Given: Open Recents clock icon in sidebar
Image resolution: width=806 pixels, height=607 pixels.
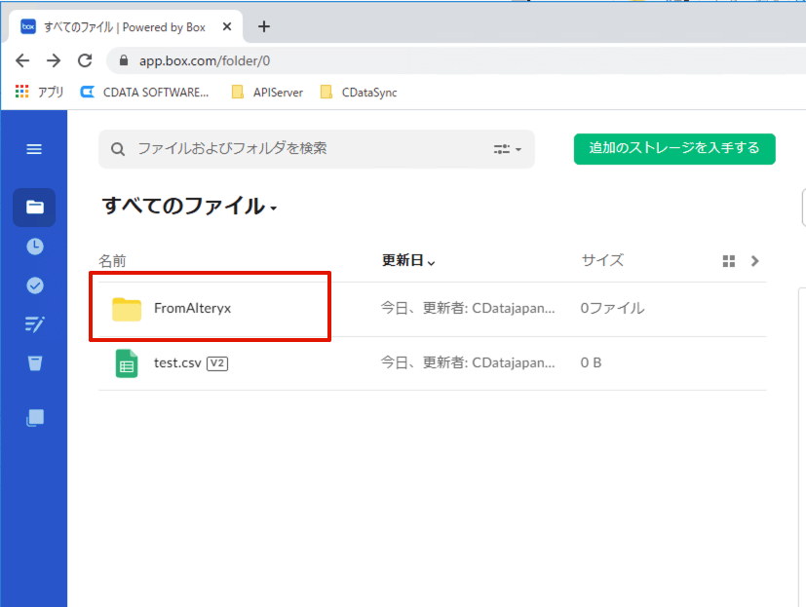Looking at the screenshot, I should [x=34, y=247].
